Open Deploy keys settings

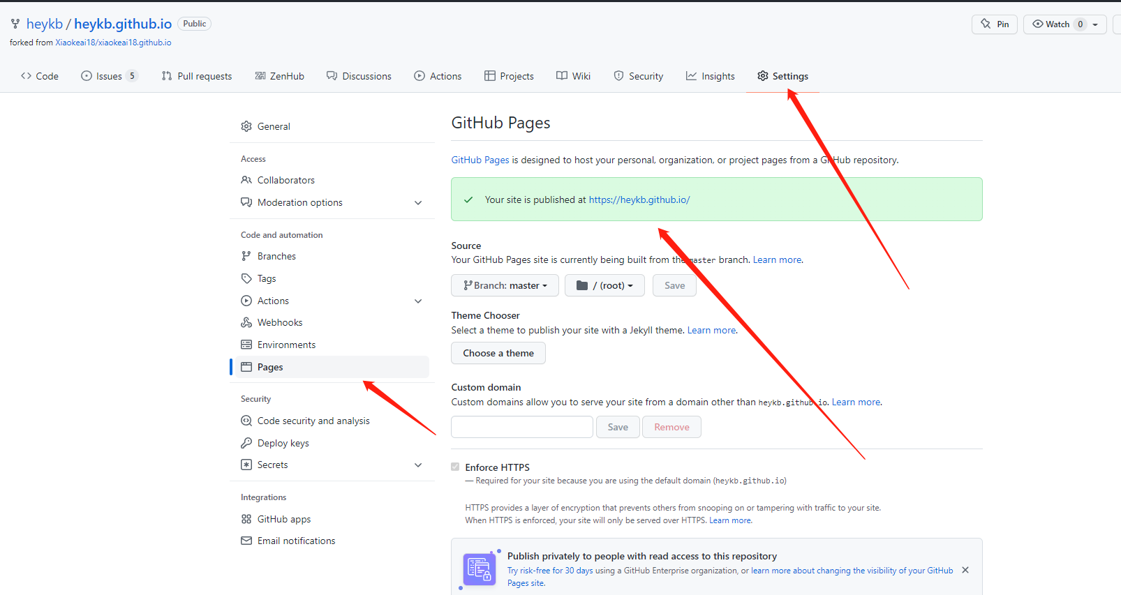332,443
